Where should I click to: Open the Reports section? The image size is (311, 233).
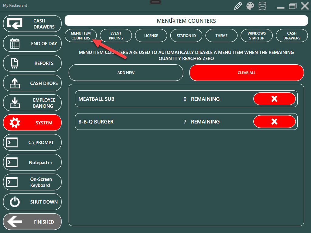32,63
